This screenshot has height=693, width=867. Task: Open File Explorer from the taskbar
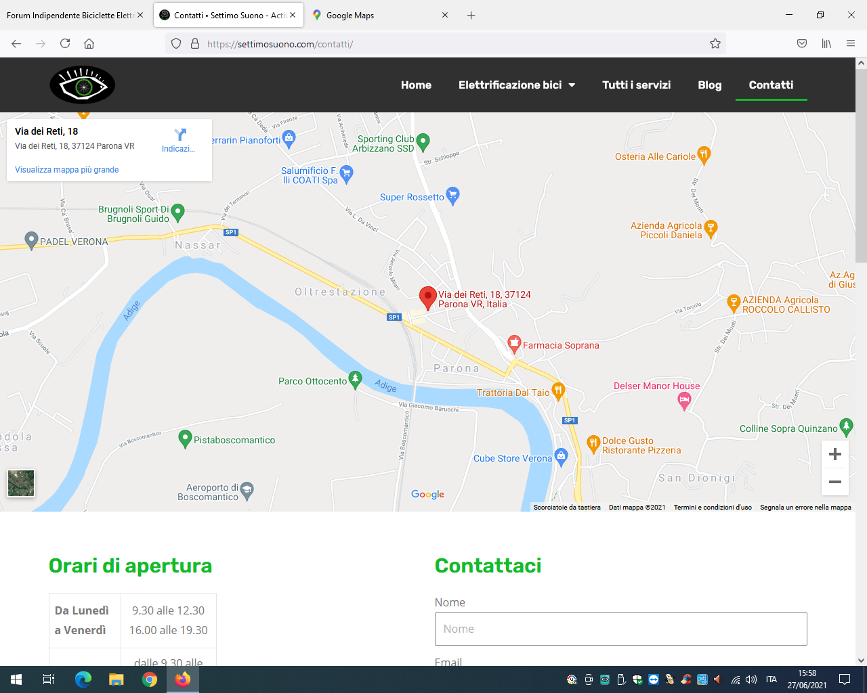[117, 679]
